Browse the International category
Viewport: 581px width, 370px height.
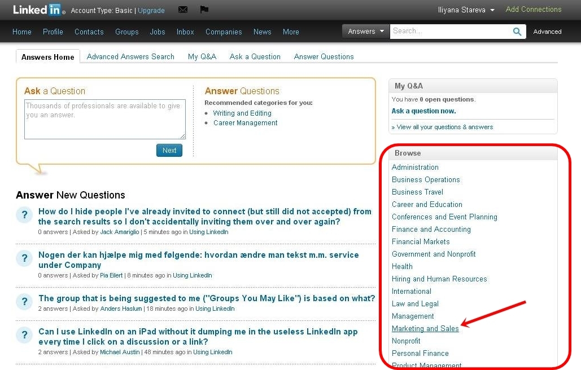(x=411, y=291)
